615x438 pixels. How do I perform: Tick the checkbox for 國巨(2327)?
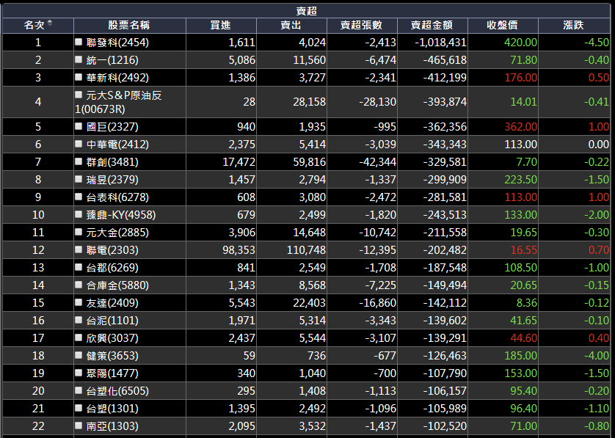(79, 126)
